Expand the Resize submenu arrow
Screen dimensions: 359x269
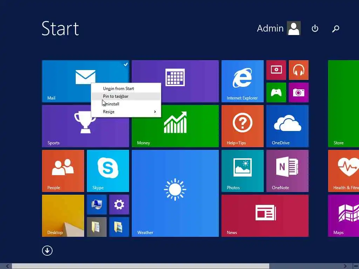point(155,112)
